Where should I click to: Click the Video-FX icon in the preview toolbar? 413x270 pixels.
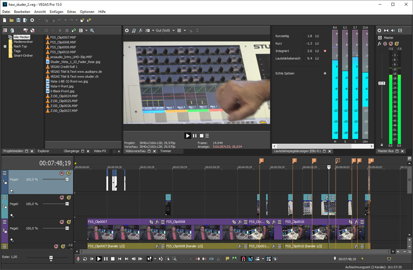click(x=141, y=30)
